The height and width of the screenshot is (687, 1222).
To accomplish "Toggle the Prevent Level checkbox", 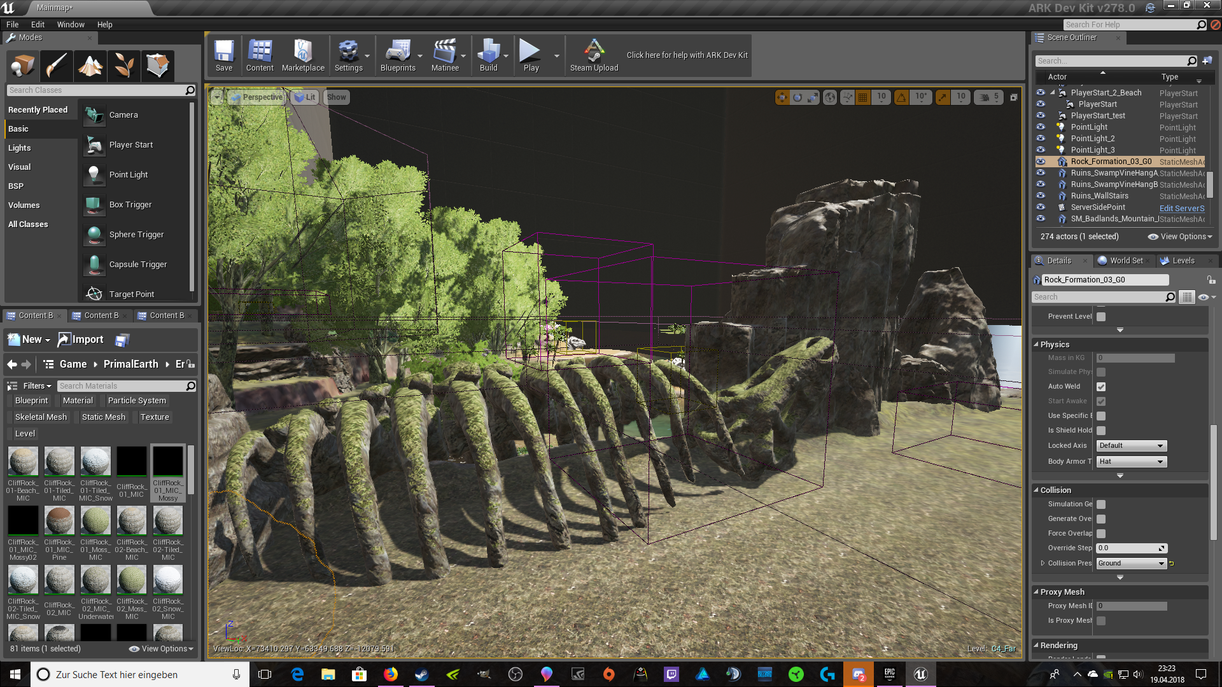I will tap(1101, 317).
